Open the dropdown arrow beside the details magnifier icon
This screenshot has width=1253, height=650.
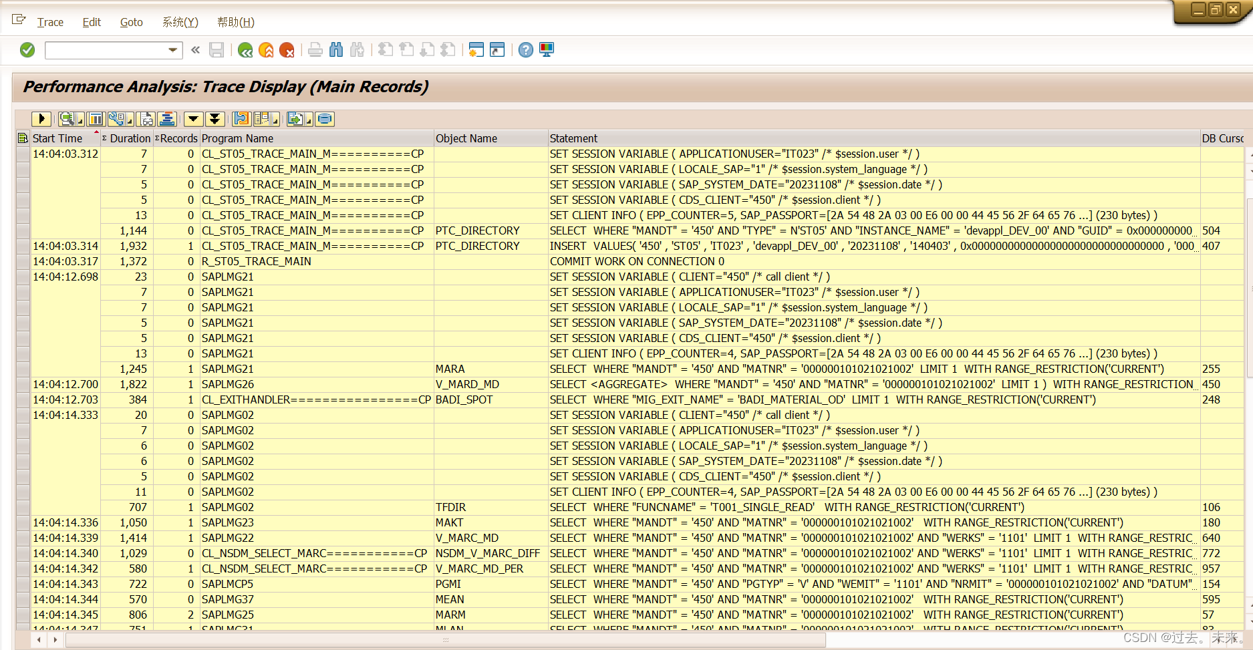pyautogui.click(x=80, y=120)
